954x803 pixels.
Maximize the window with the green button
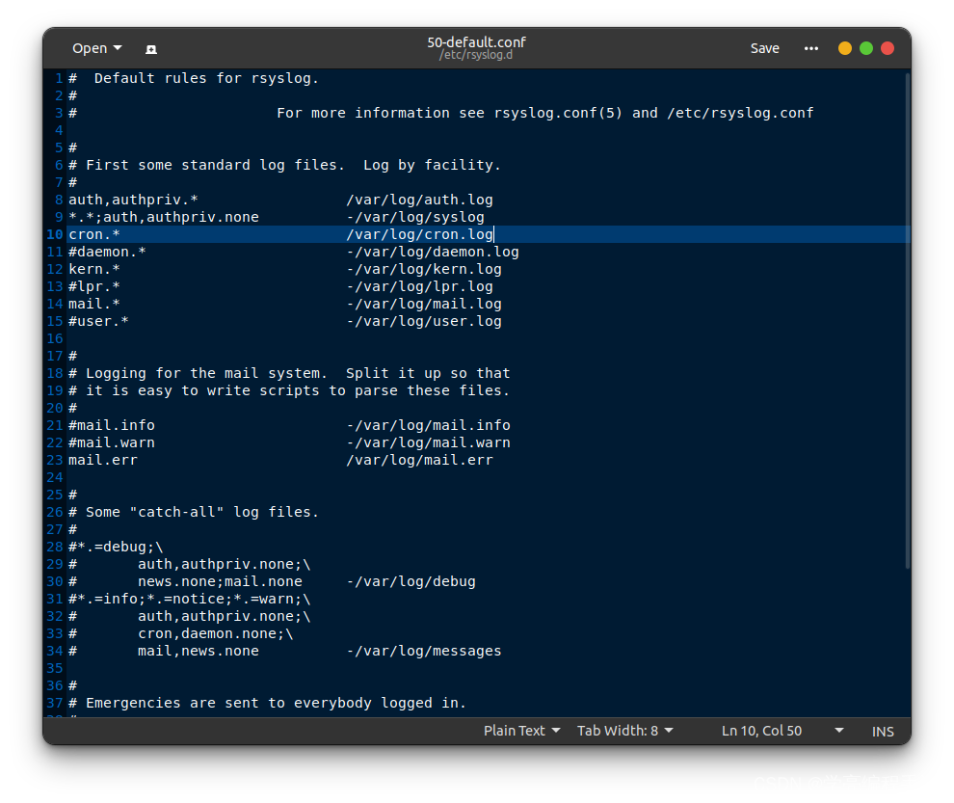coord(866,47)
